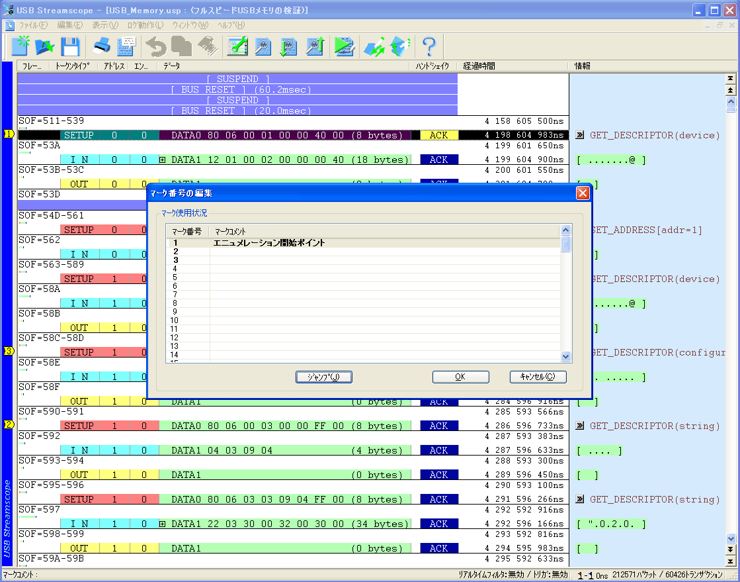Image resolution: width=740 pixels, height=582 pixels.
Task: Click the mark list scrollbar thumb in dialog
Action: pos(565,244)
